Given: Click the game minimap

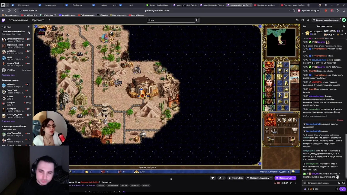Looking at the screenshot, I should tap(281, 42).
